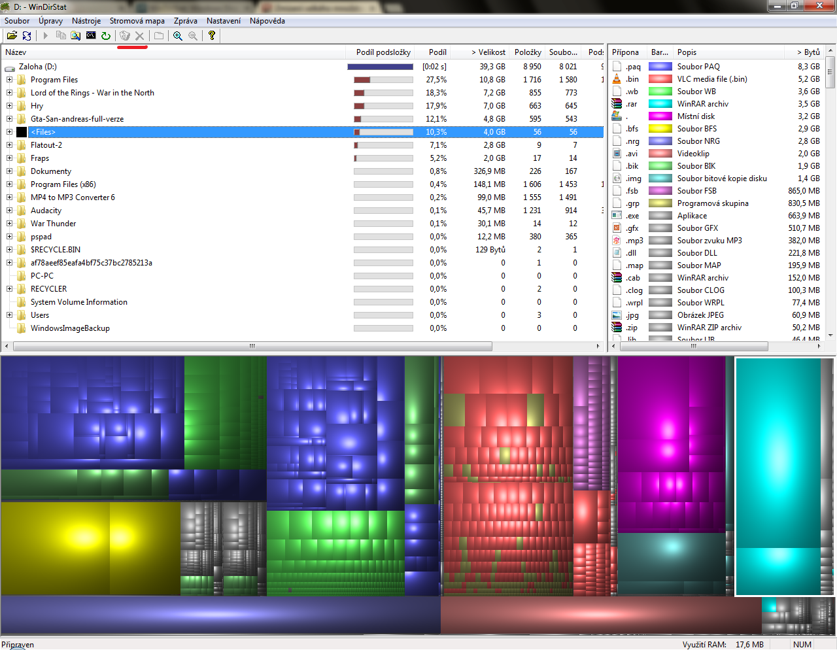Open the Úpravy menu
This screenshot has height=650, width=837.
50,21
